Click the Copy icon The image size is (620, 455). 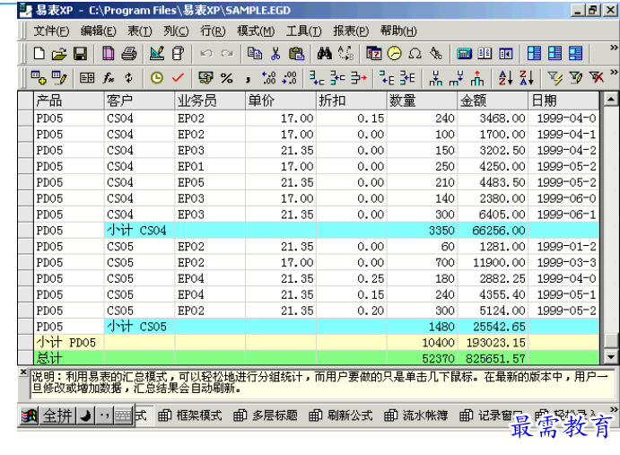(x=255, y=54)
